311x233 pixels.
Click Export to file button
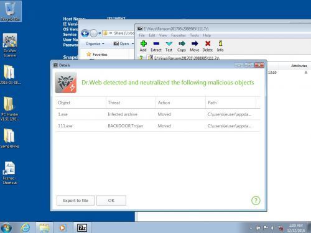coord(75,201)
